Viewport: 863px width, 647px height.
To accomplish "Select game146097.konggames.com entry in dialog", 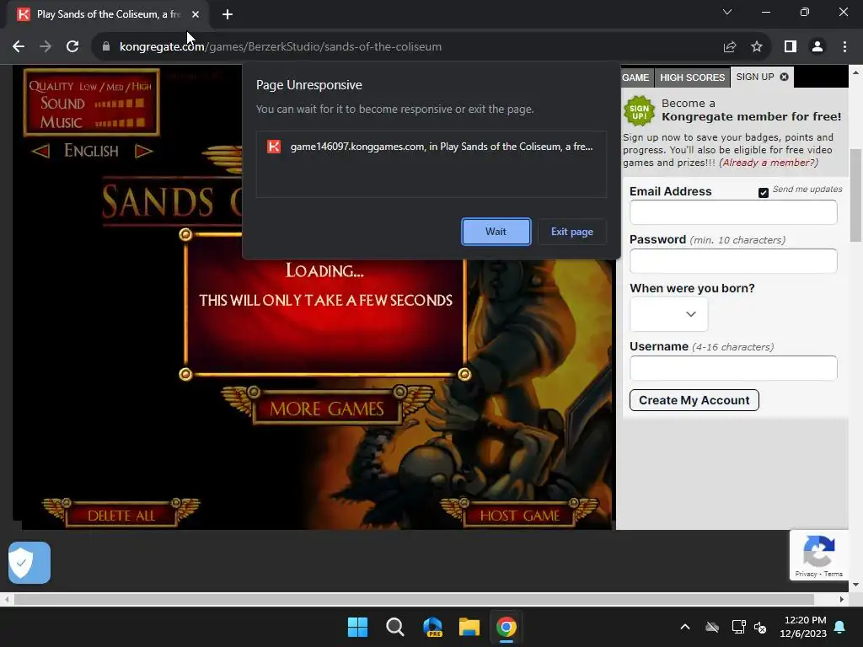I will tap(431, 147).
